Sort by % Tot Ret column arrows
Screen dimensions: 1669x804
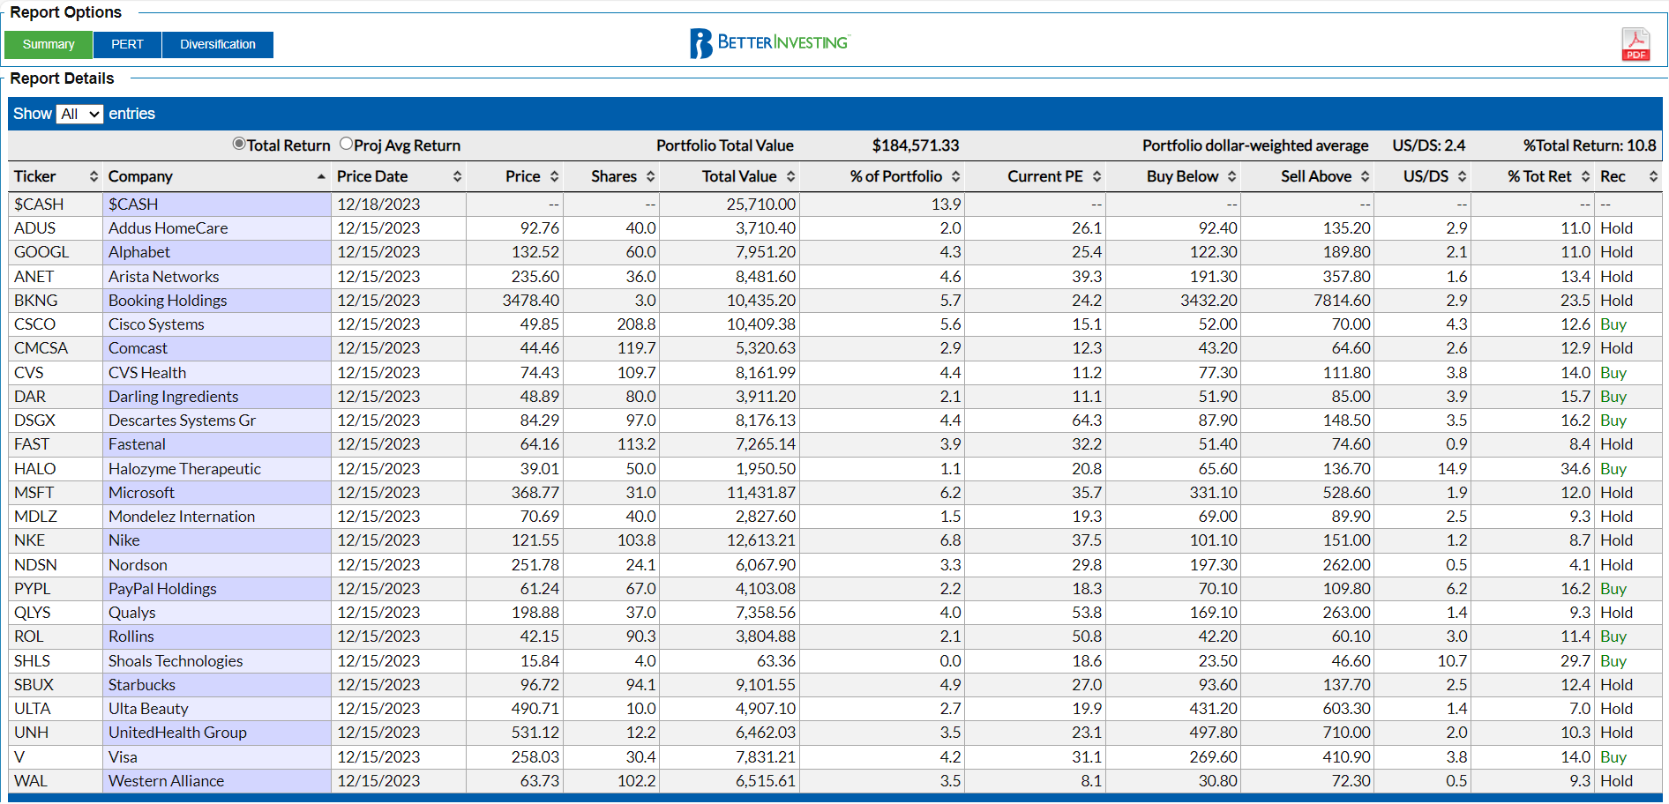[1585, 176]
